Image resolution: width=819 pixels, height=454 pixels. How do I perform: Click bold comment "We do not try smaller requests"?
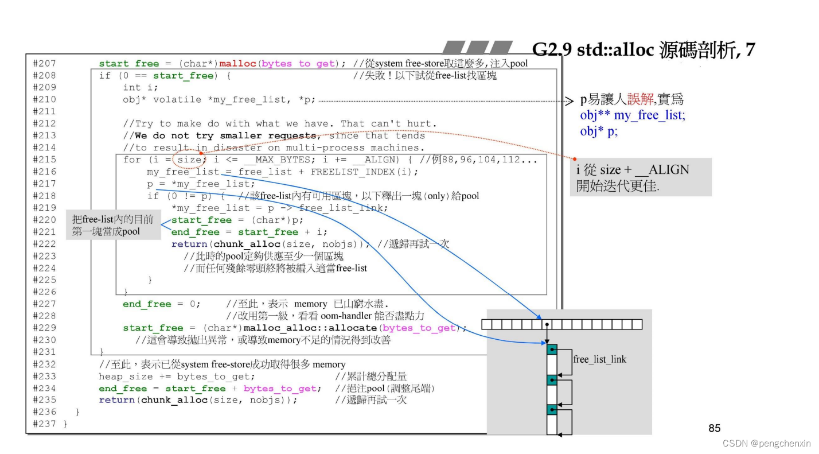pyautogui.click(x=227, y=135)
